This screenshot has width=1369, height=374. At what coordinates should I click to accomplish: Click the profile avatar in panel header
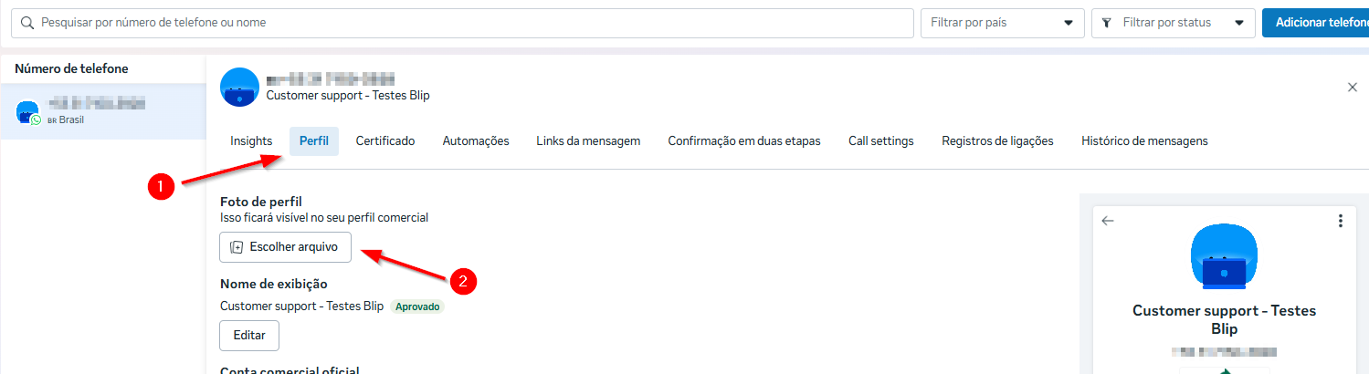point(240,87)
